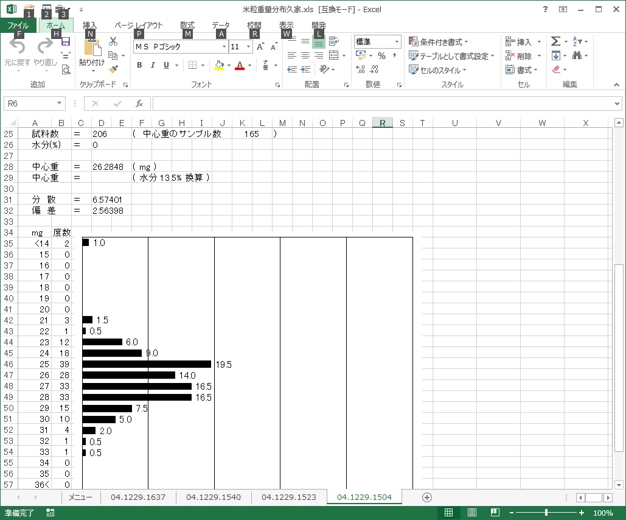Screen dimensions: 626x520
Task: Click the Insert Function fx icon
Action: tap(139, 104)
